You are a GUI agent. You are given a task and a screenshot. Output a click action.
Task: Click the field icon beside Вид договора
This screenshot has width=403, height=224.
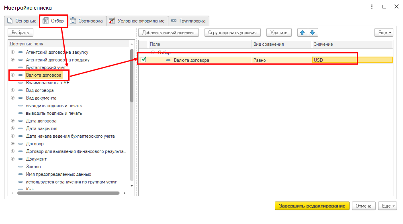(x=20, y=90)
